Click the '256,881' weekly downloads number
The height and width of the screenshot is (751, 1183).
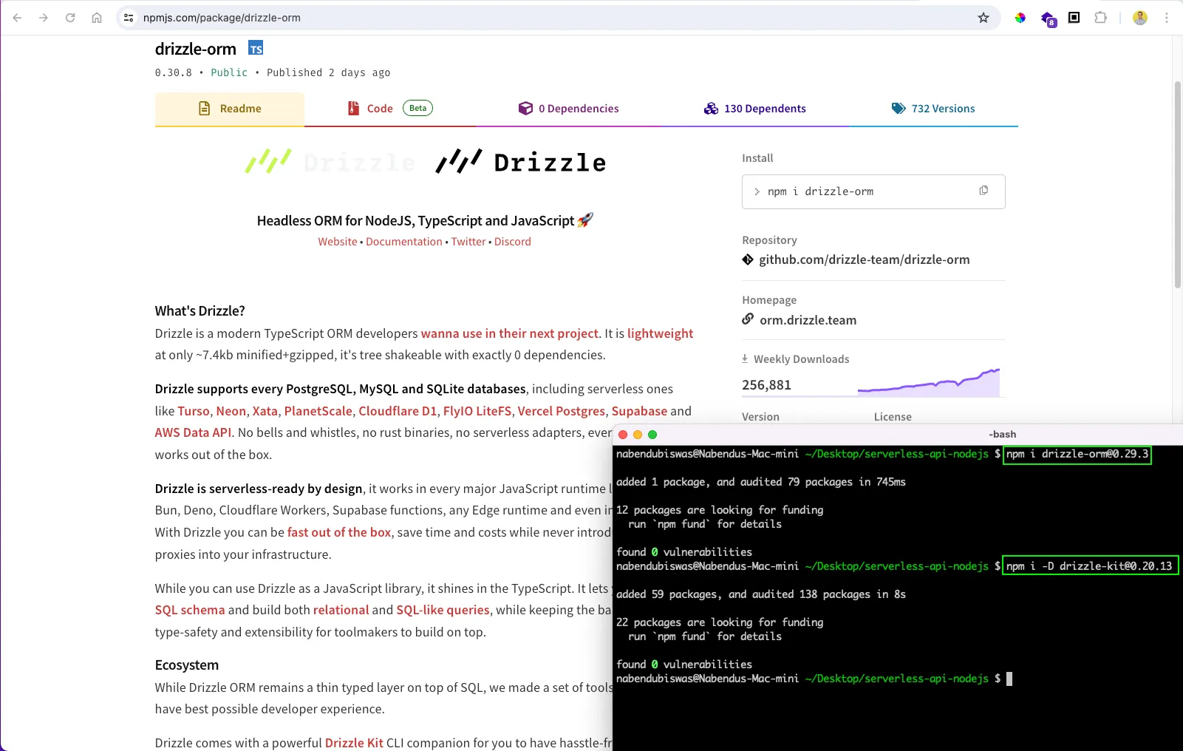click(x=766, y=385)
